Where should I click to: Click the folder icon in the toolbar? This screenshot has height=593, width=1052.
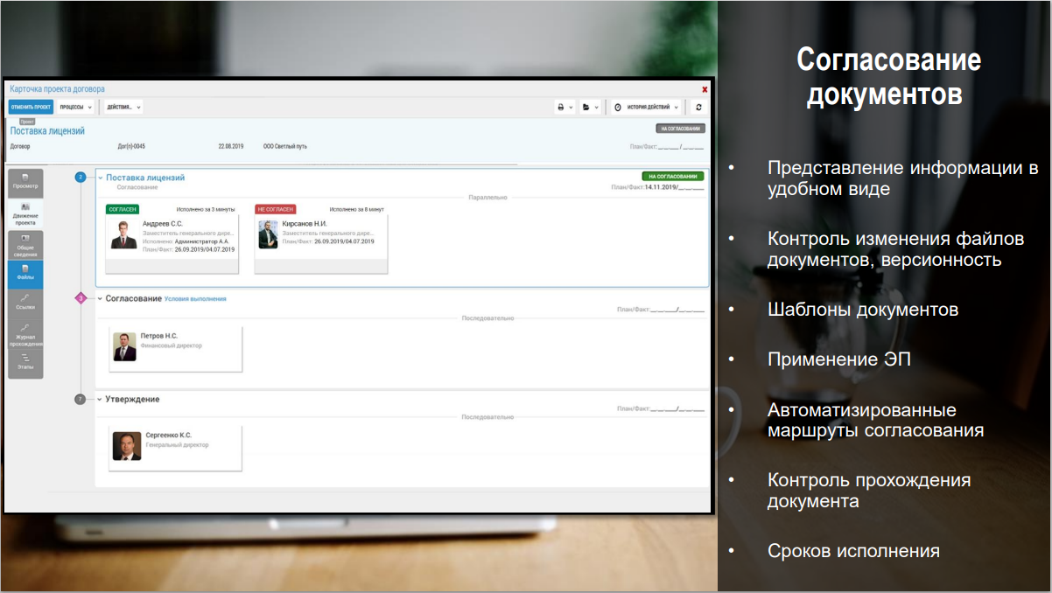coord(591,107)
